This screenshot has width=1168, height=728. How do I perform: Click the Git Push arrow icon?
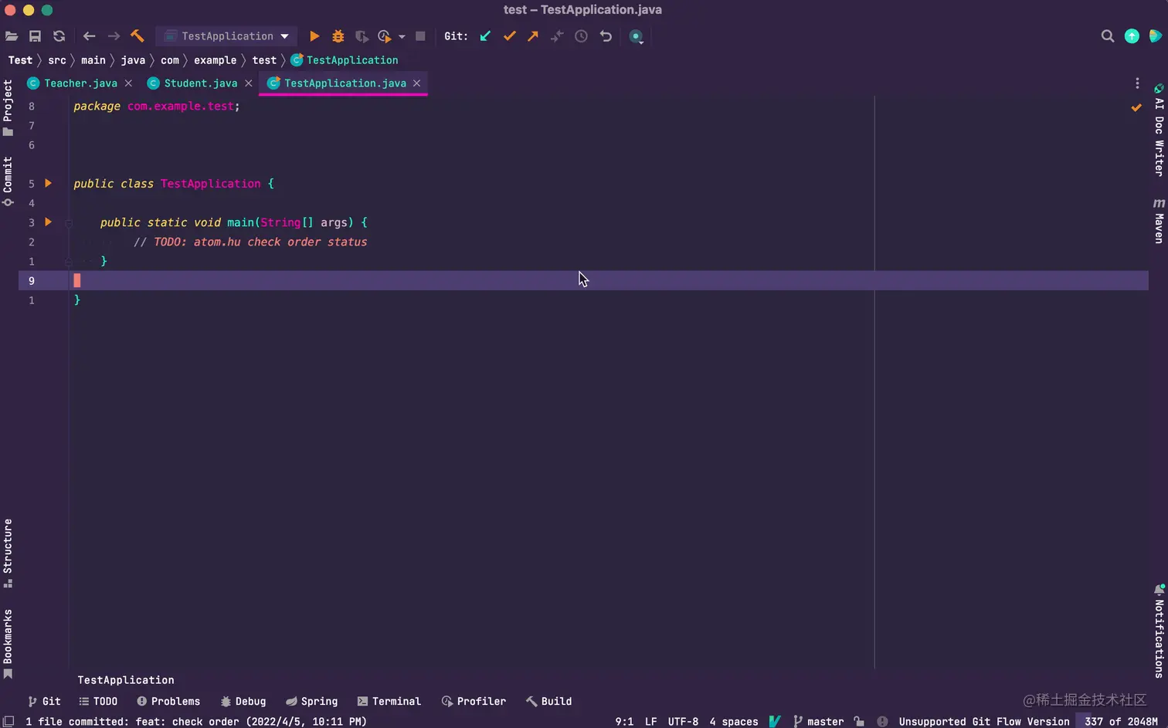[533, 36]
